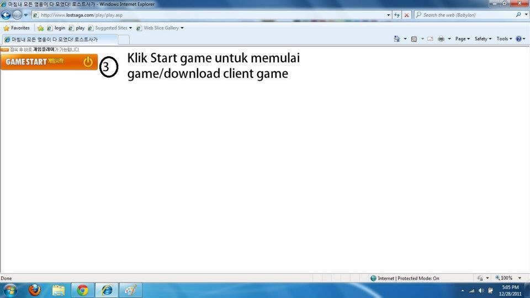Go back with the browser Back arrow
Viewport: 530px width, 298px height.
pos(6,15)
